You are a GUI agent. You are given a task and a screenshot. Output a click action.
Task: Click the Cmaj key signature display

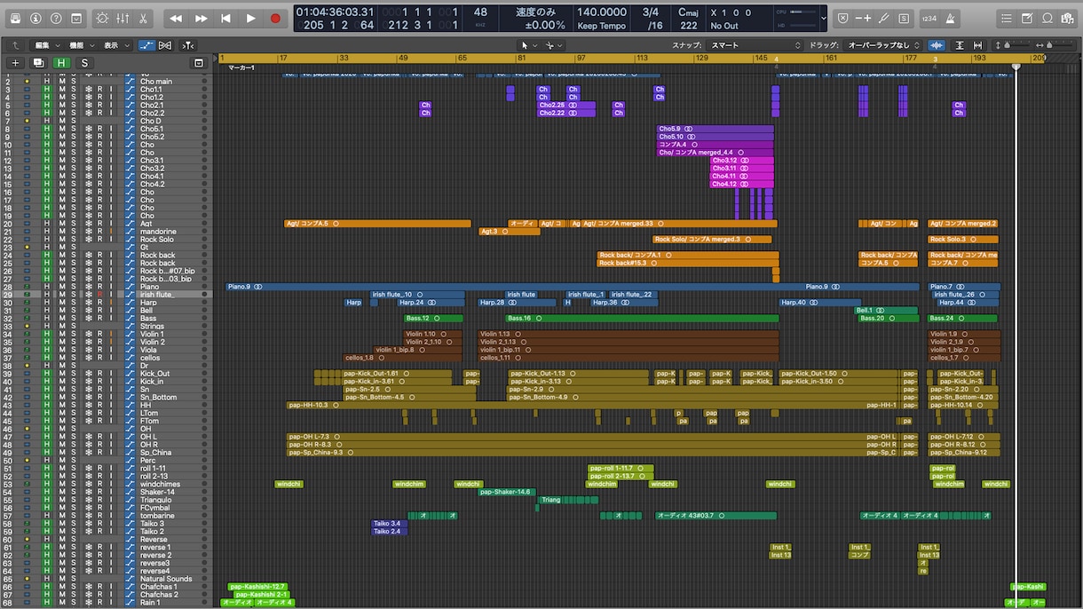(x=688, y=12)
